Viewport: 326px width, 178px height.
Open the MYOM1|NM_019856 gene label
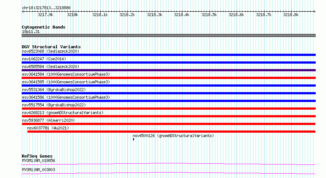[x=38, y=160]
